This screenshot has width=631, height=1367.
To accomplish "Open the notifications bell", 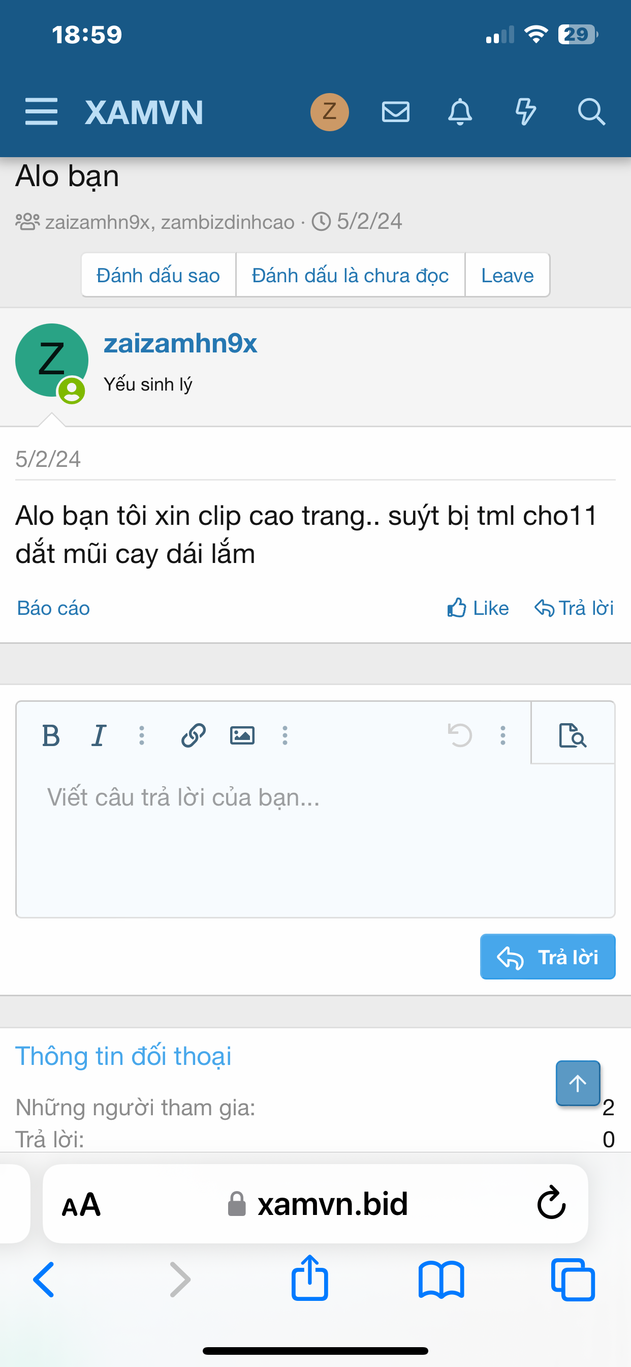I will coord(460,112).
